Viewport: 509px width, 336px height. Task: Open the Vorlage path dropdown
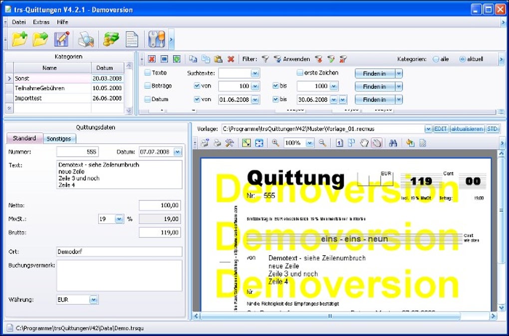(428, 129)
